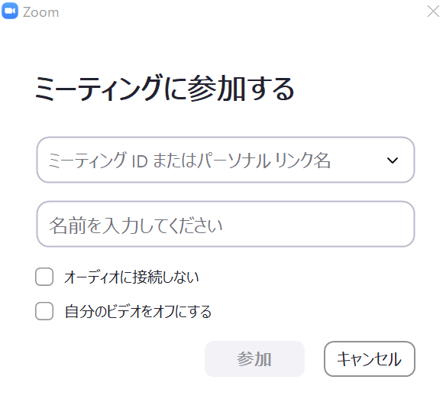Dismiss the dialog with the Cancel outlined button
The width and height of the screenshot is (446, 412).
click(370, 358)
